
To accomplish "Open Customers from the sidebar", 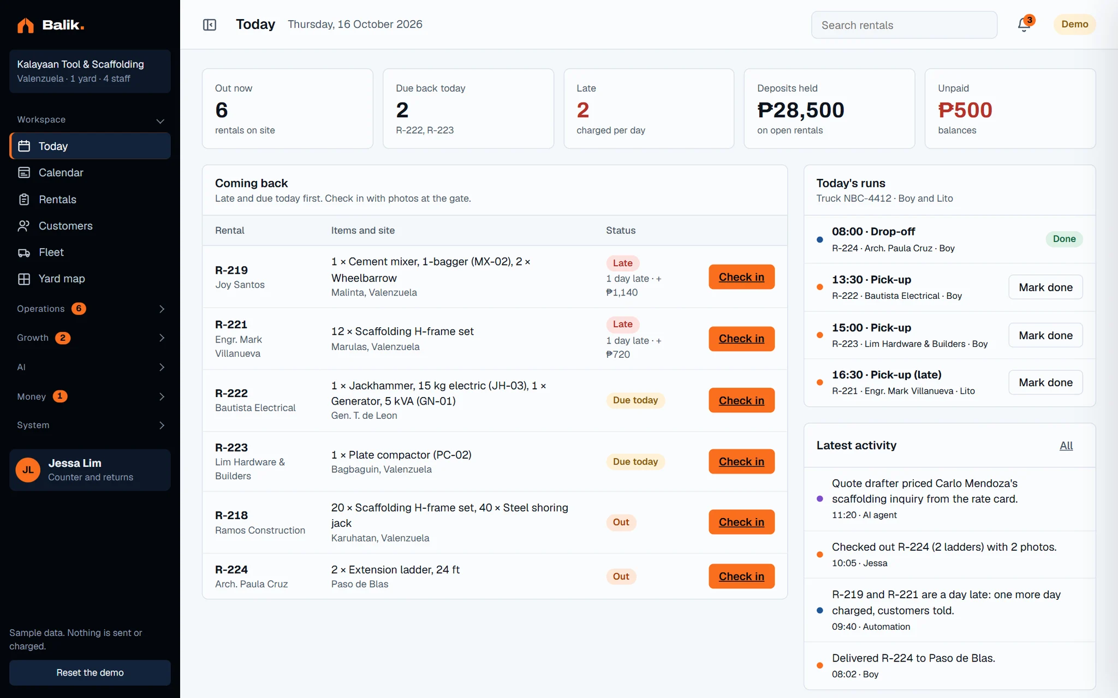I will pyautogui.click(x=90, y=226).
